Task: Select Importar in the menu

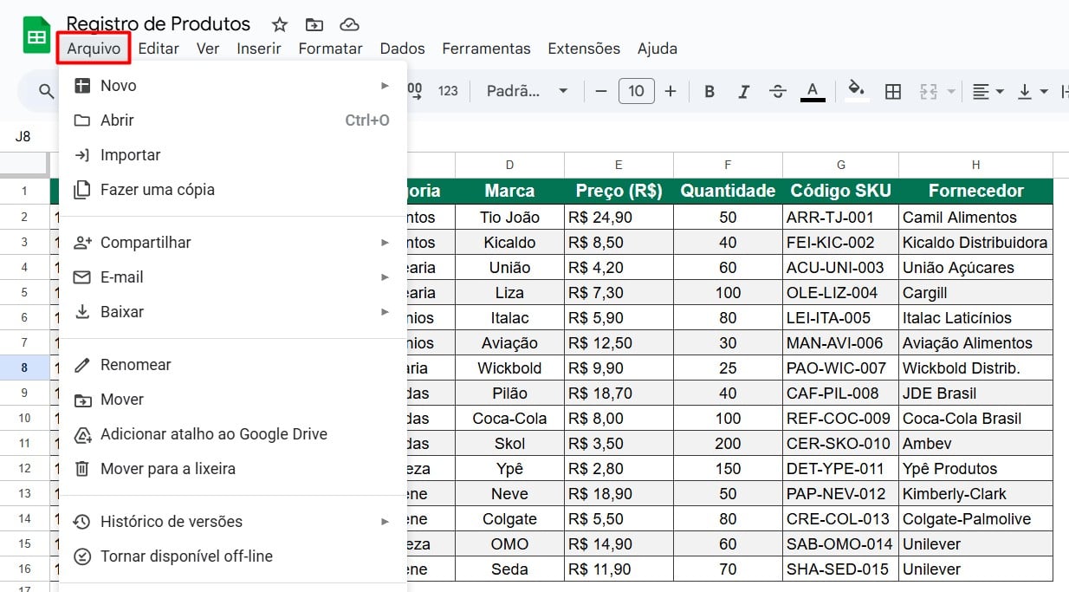Action: point(232,155)
